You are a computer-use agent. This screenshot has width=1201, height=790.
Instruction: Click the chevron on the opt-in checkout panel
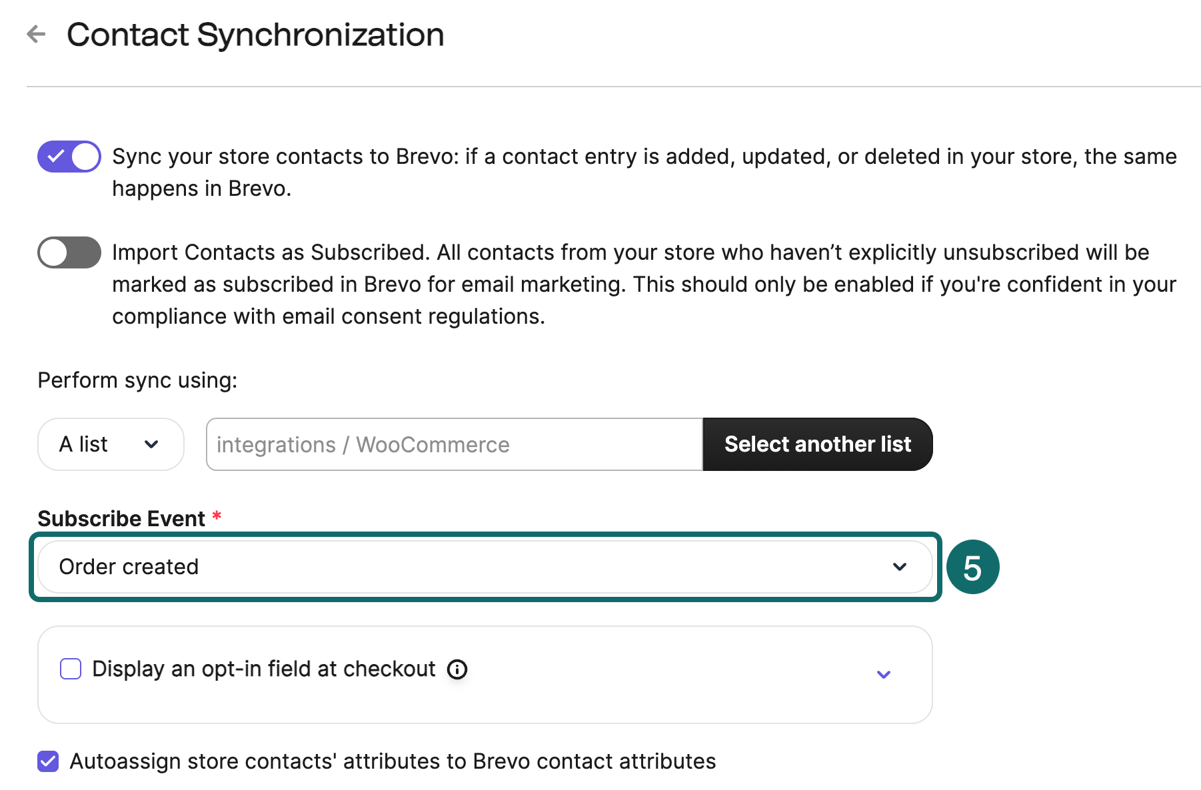(884, 675)
